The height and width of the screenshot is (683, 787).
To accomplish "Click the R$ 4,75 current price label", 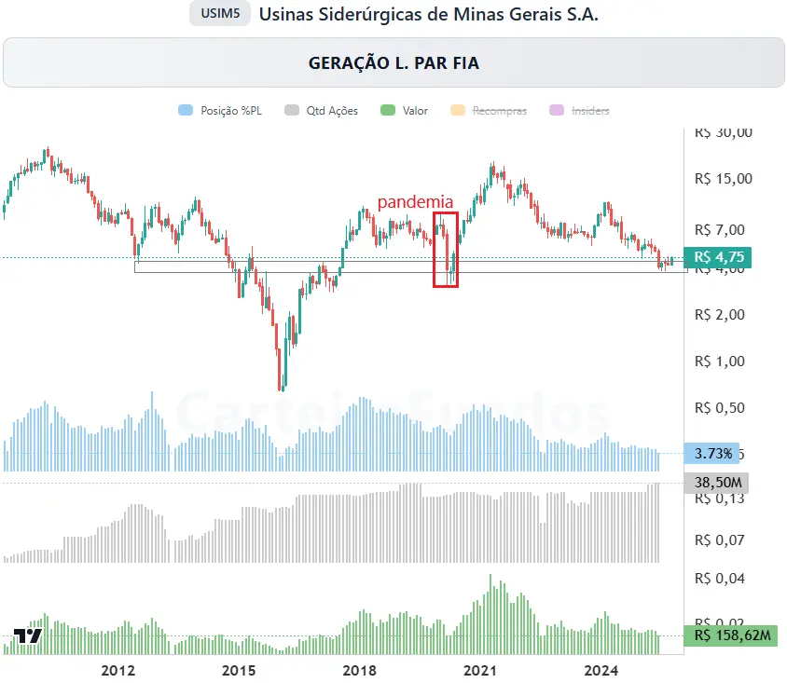I will click(x=718, y=257).
